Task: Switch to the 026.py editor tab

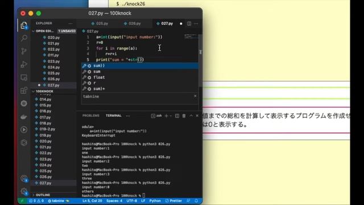Action: [133, 23]
